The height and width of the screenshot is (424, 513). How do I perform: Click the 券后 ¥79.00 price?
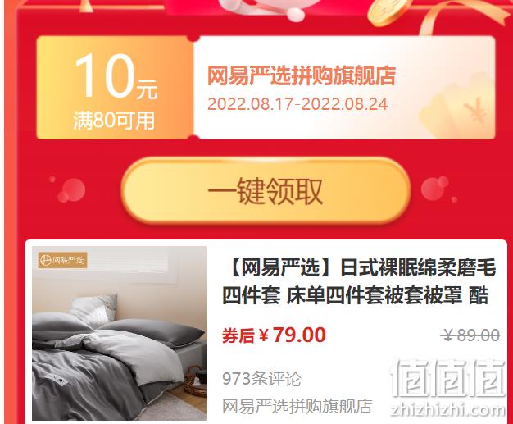274,335
